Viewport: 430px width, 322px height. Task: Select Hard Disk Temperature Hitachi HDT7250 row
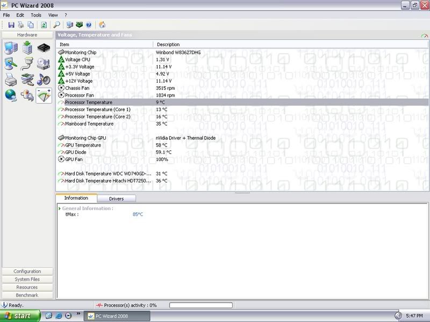click(243, 180)
